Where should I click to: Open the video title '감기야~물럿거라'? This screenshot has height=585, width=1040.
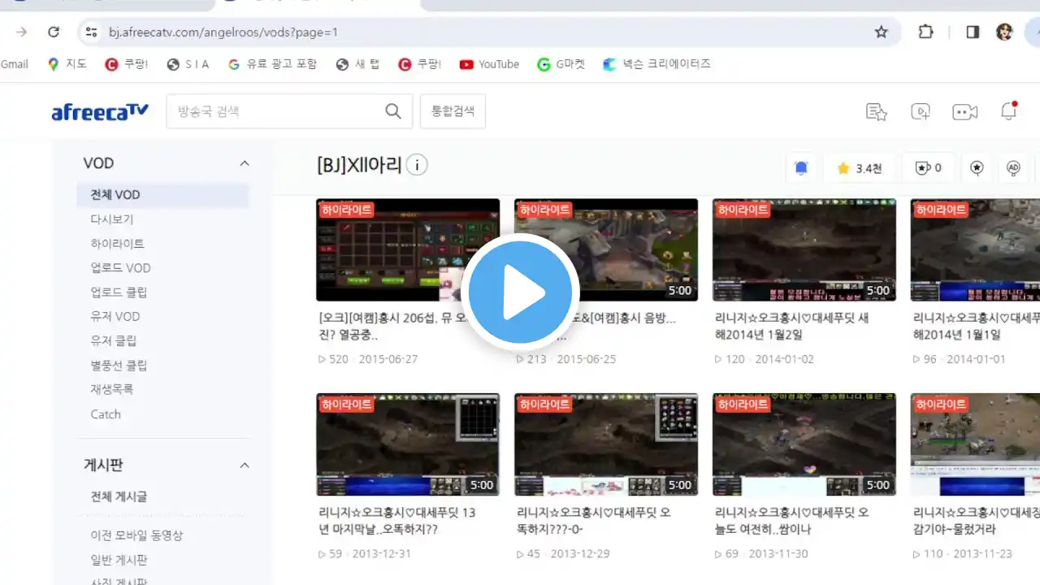click(976, 521)
